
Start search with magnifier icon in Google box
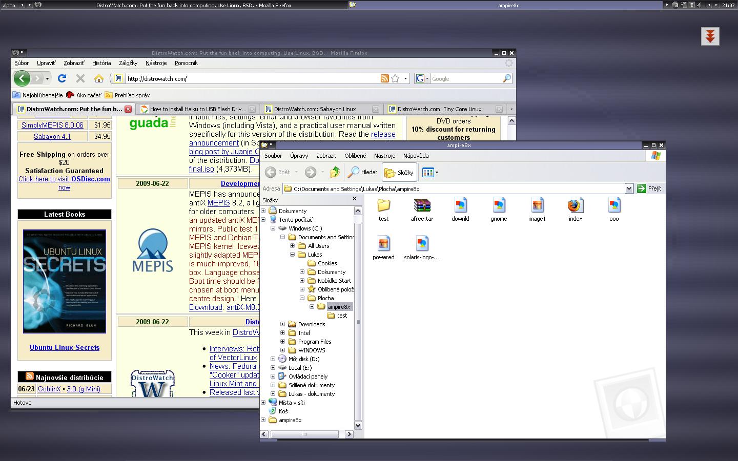[x=506, y=78]
